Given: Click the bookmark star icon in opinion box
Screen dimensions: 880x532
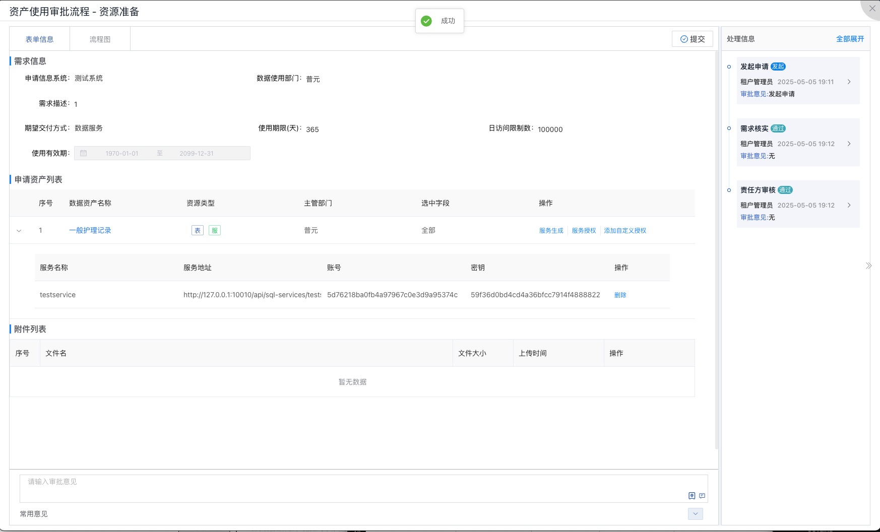Looking at the screenshot, I should click(692, 496).
